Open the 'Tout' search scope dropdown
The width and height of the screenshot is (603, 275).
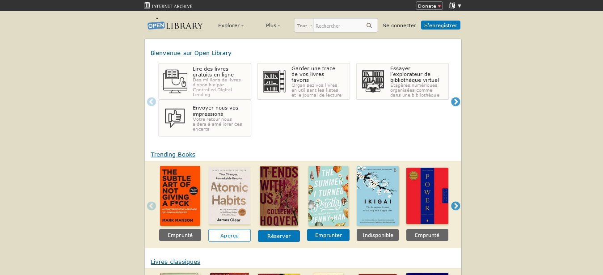304,25
